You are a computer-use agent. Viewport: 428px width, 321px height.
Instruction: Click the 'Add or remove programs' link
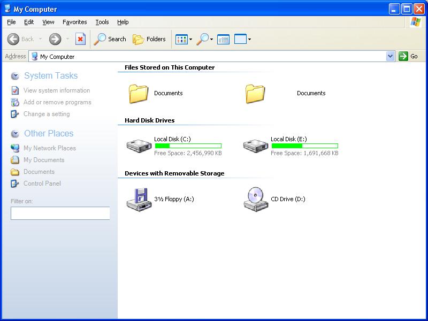click(x=57, y=102)
